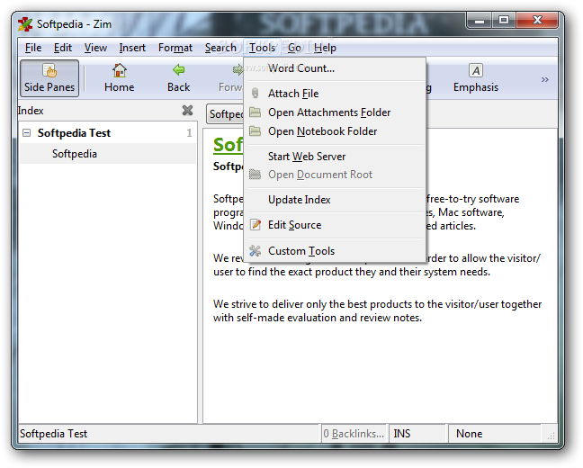Open the Help menu
Viewport: 583px width, 468px height.
click(325, 48)
